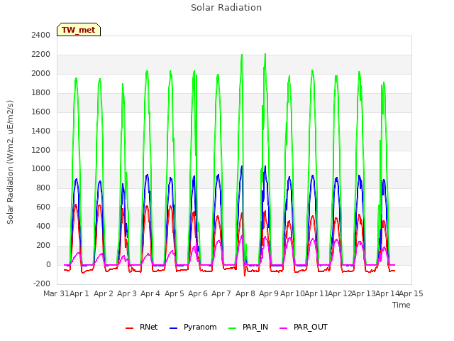The width and height of the screenshot is (454, 341).
Task: Click the 1200 y-axis tick label
Action: pos(41,150)
